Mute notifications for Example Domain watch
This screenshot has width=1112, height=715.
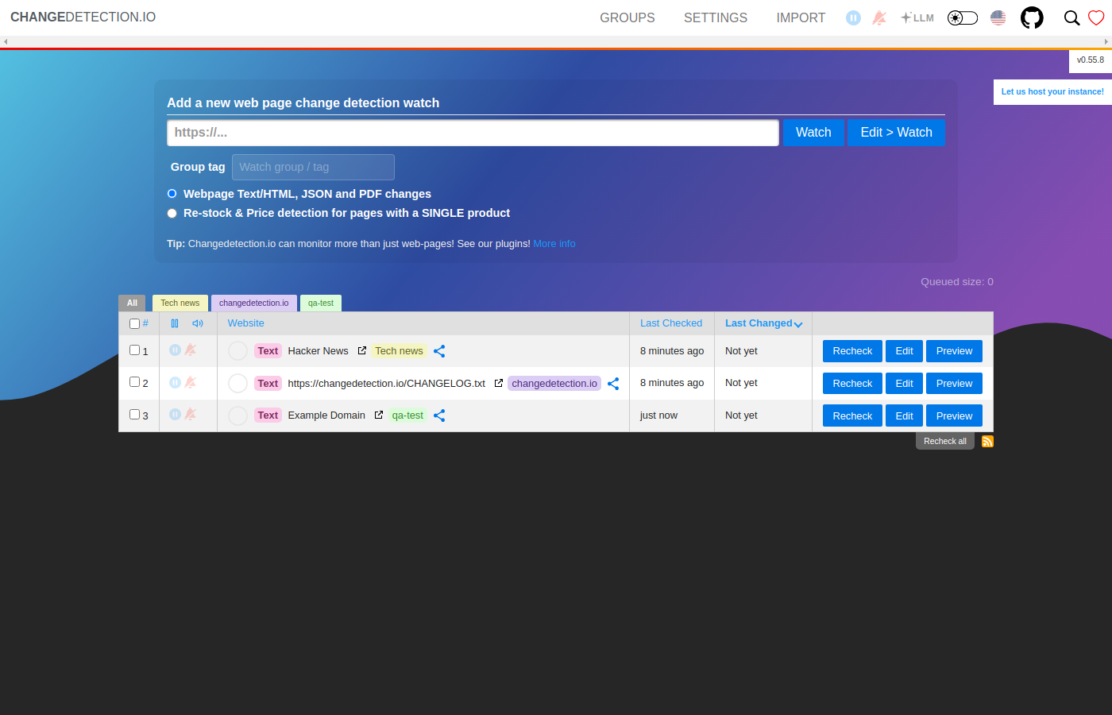pyautogui.click(x=191, y=414)
